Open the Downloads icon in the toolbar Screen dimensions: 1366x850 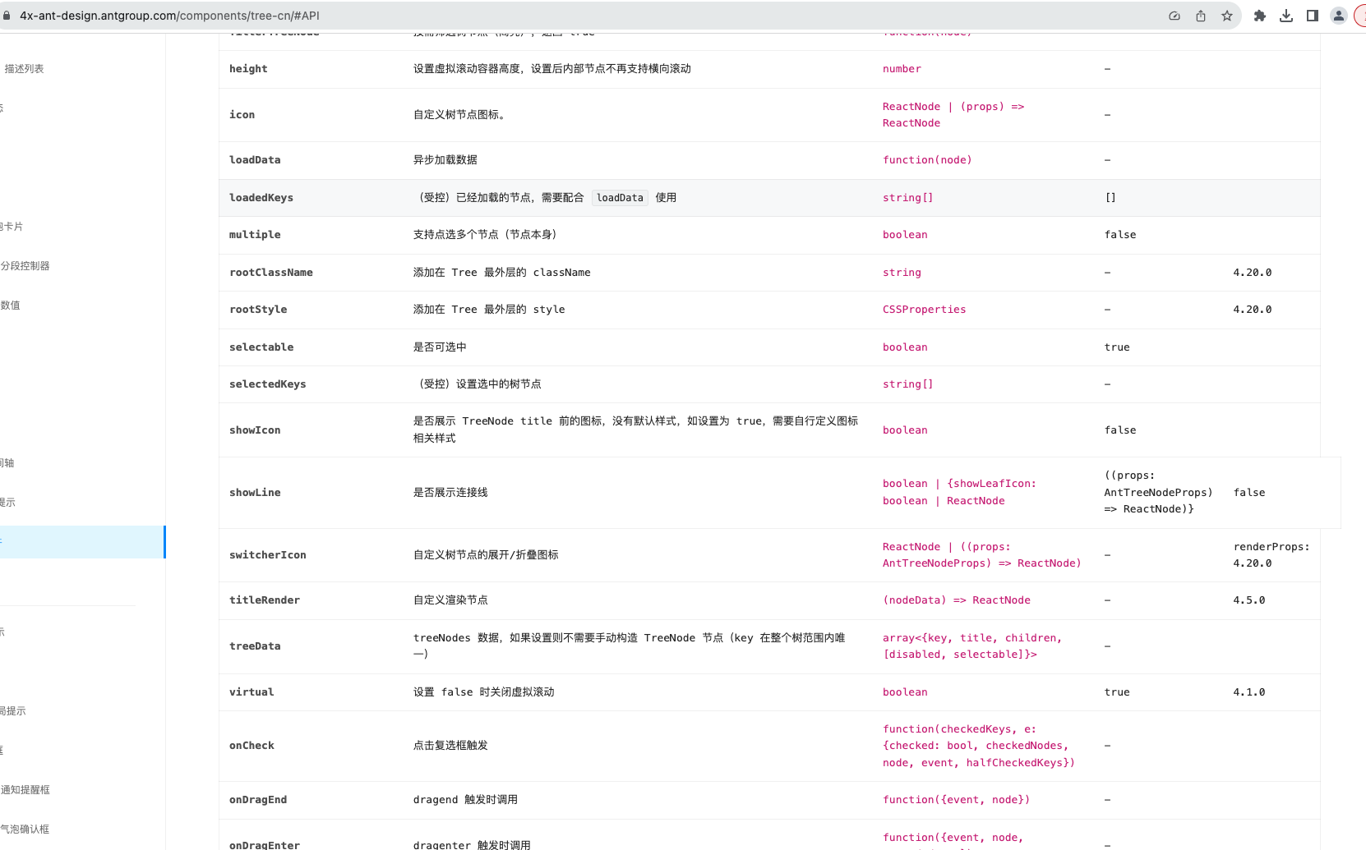1286,15
